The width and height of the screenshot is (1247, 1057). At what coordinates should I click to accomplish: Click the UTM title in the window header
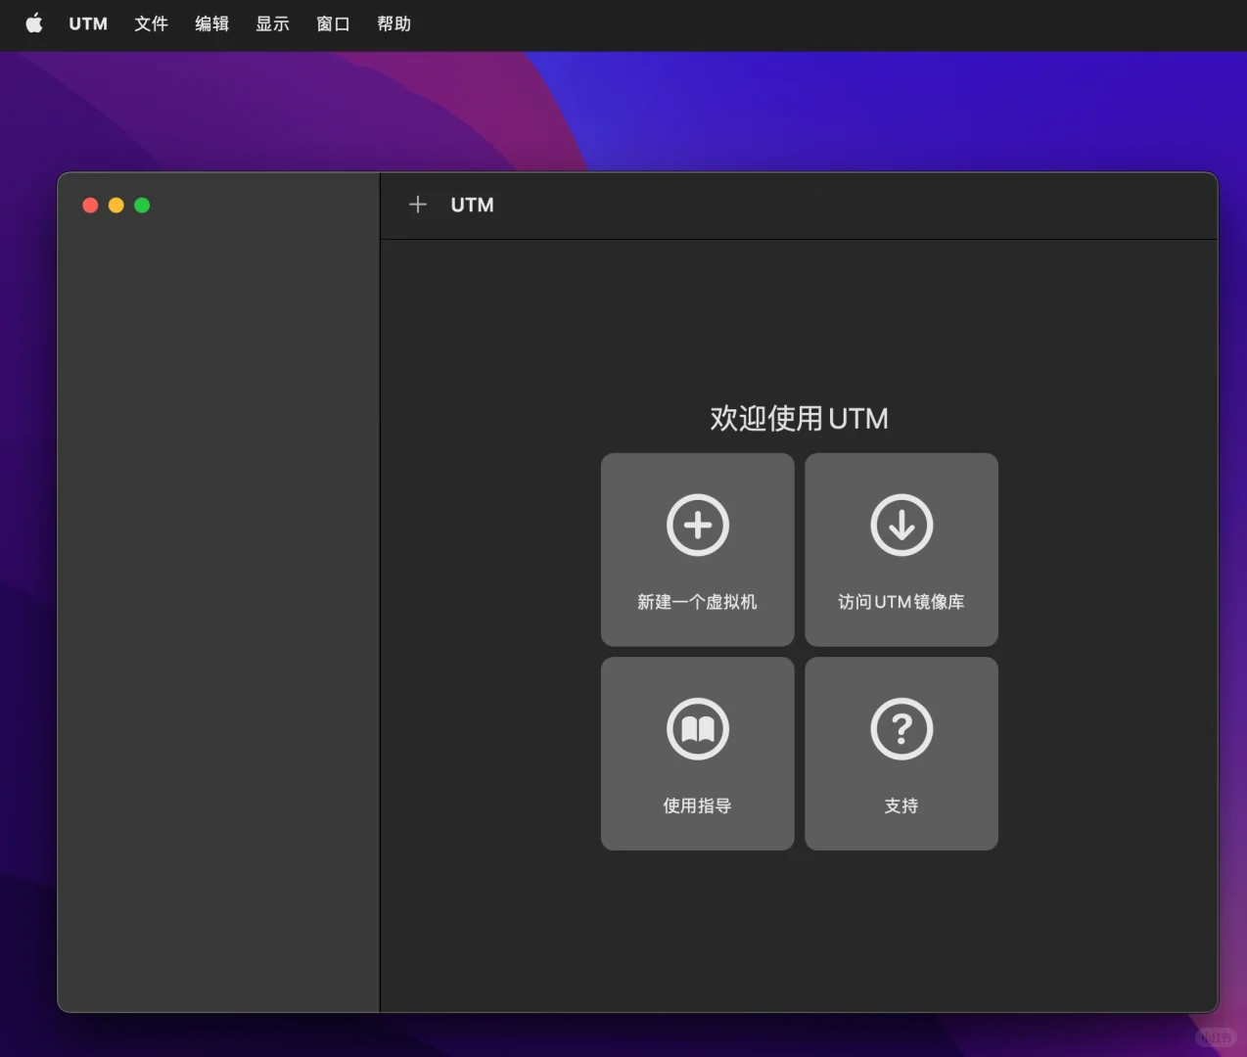tap(472, 205)
